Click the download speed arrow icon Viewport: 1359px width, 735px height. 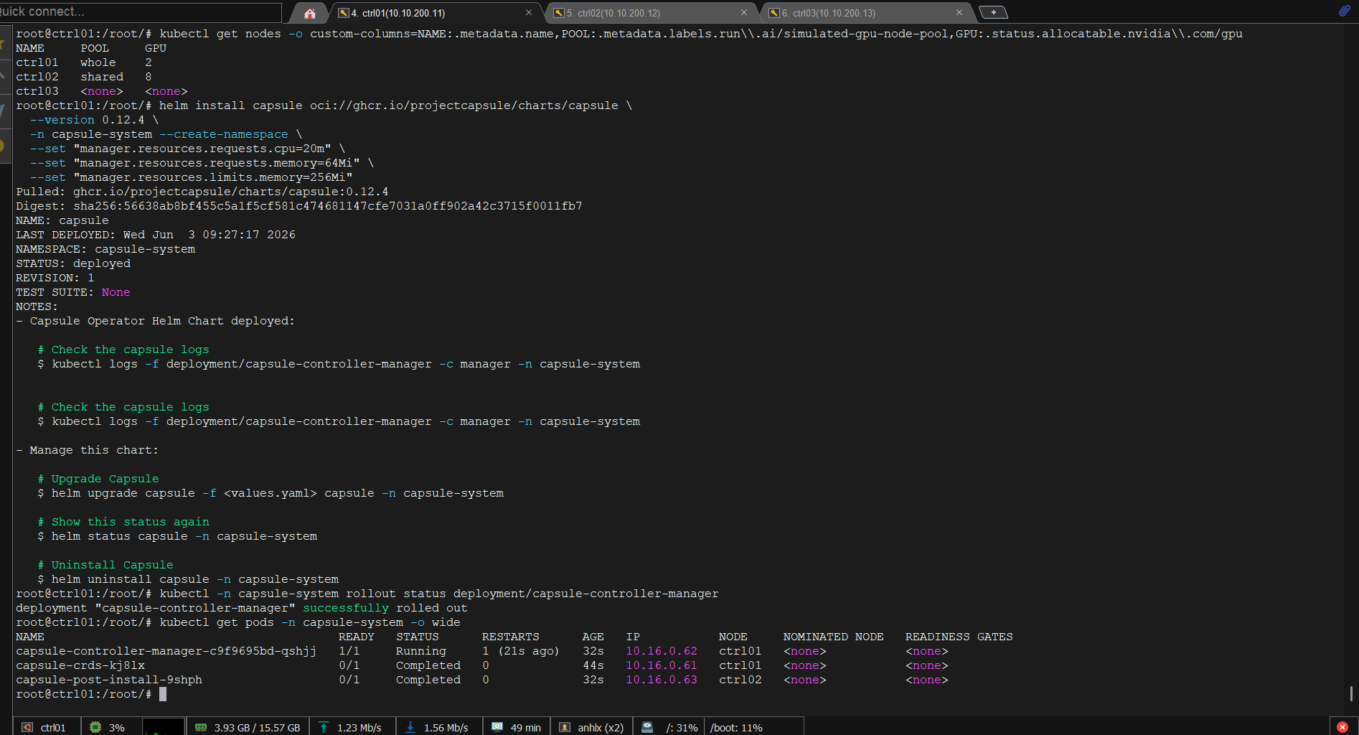(x=410, y=727)
